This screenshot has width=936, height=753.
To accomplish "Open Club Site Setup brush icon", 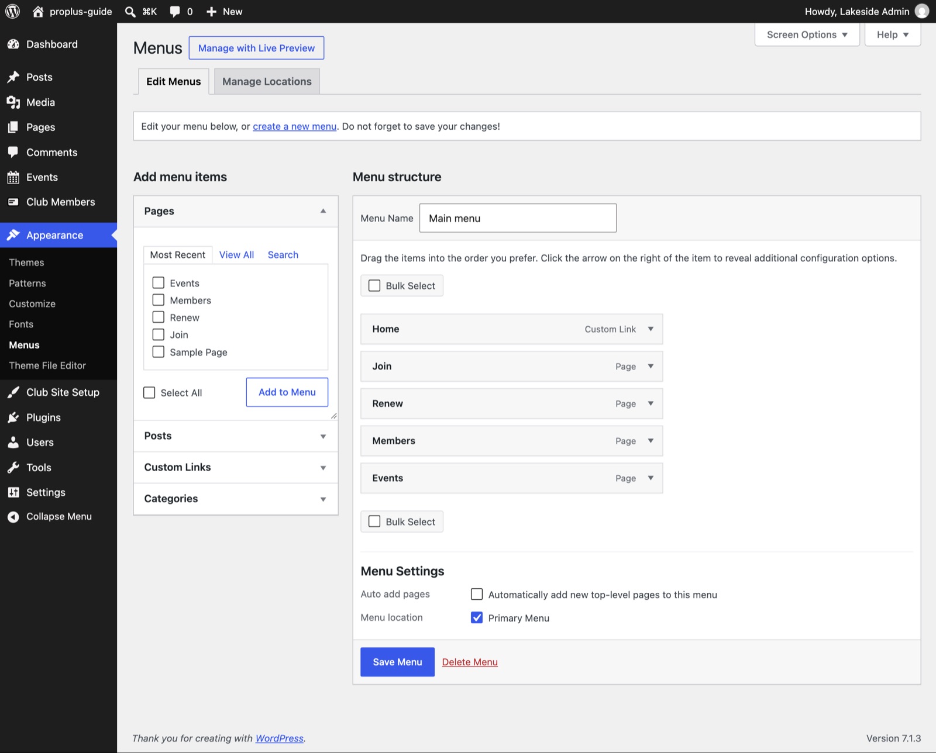I will tap(13, 392).
